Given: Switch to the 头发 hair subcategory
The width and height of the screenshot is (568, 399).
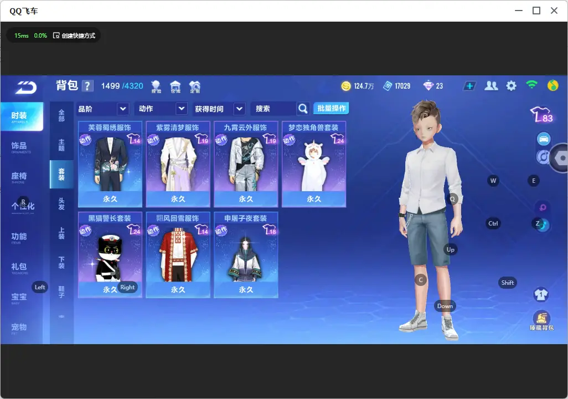Looking at the screenshot, I should coord(61,204).
